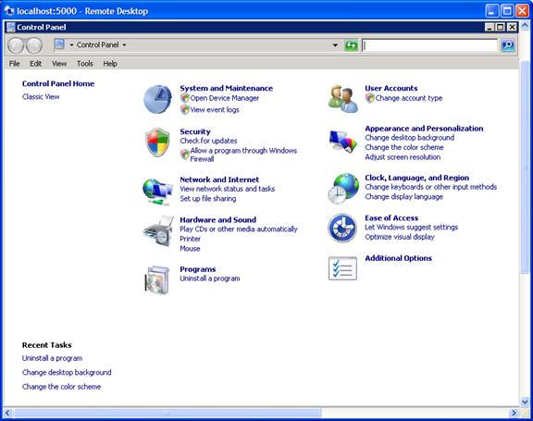
Task: Open the Appearance and Personalization monitor icon
Action: [343, 142]
